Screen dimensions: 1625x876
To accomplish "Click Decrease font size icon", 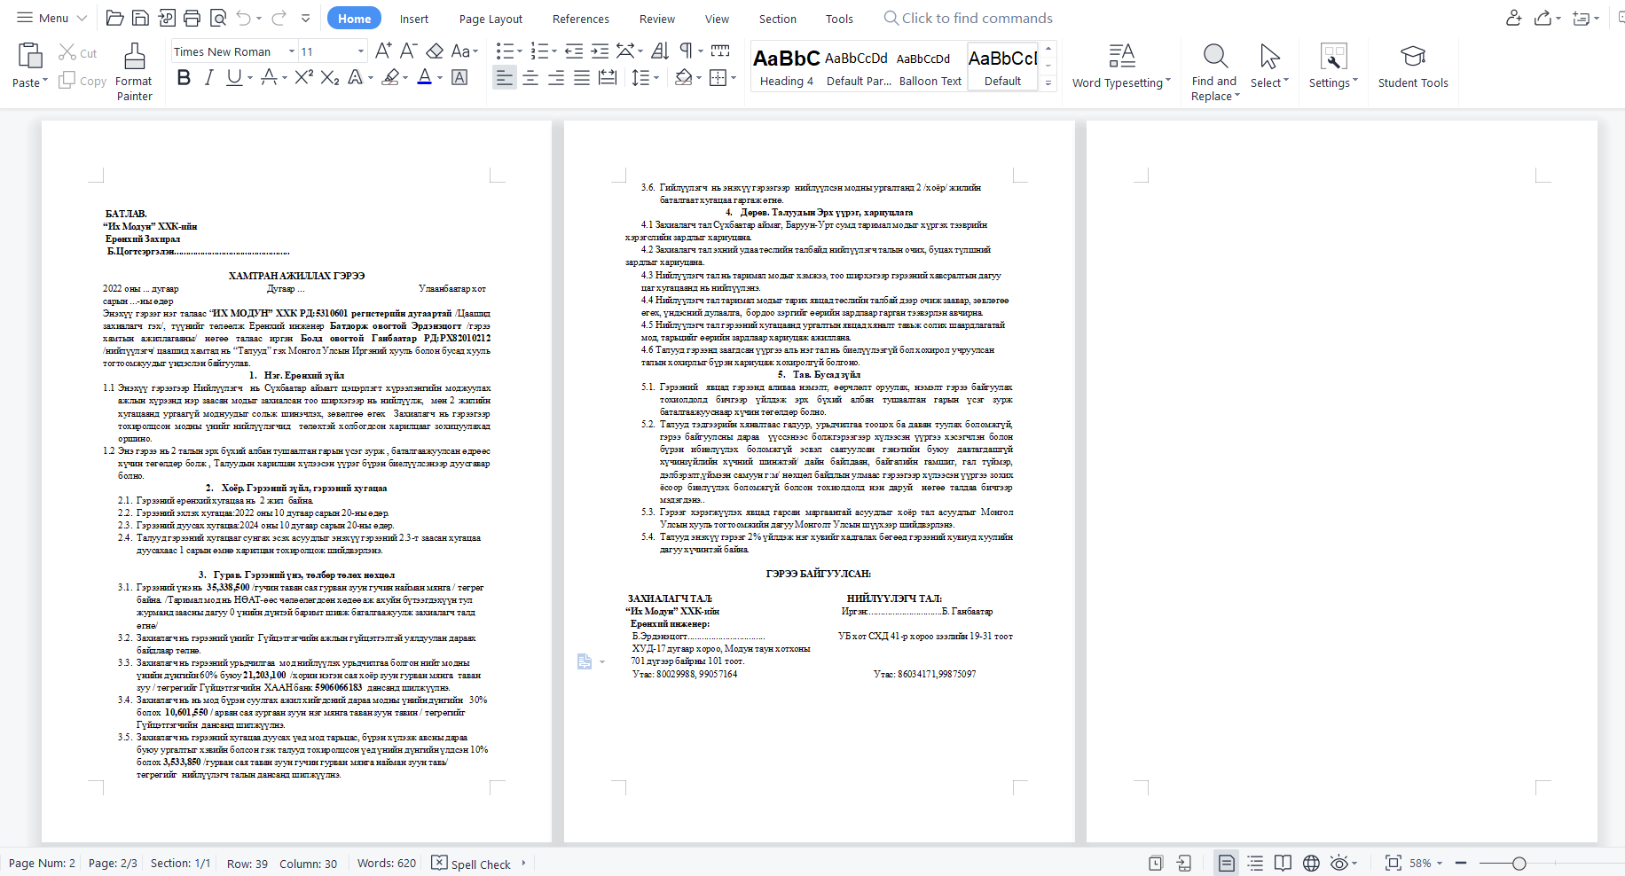I will point(408,51).
